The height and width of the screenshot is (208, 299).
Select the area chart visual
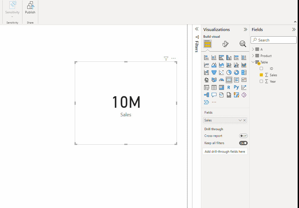[x=214, y=65]
